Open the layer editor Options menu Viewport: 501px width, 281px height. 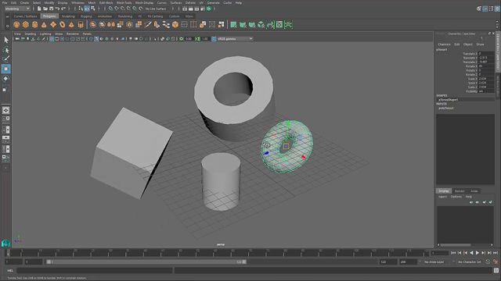[x=456, y=197]
